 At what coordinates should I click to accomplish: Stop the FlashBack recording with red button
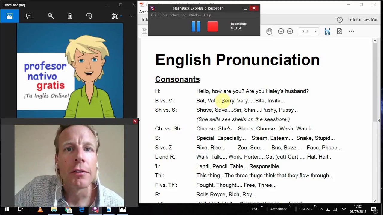[212, 27]
